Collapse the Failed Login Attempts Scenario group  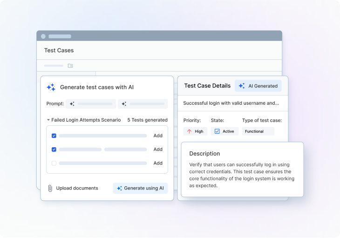[48, 120]
